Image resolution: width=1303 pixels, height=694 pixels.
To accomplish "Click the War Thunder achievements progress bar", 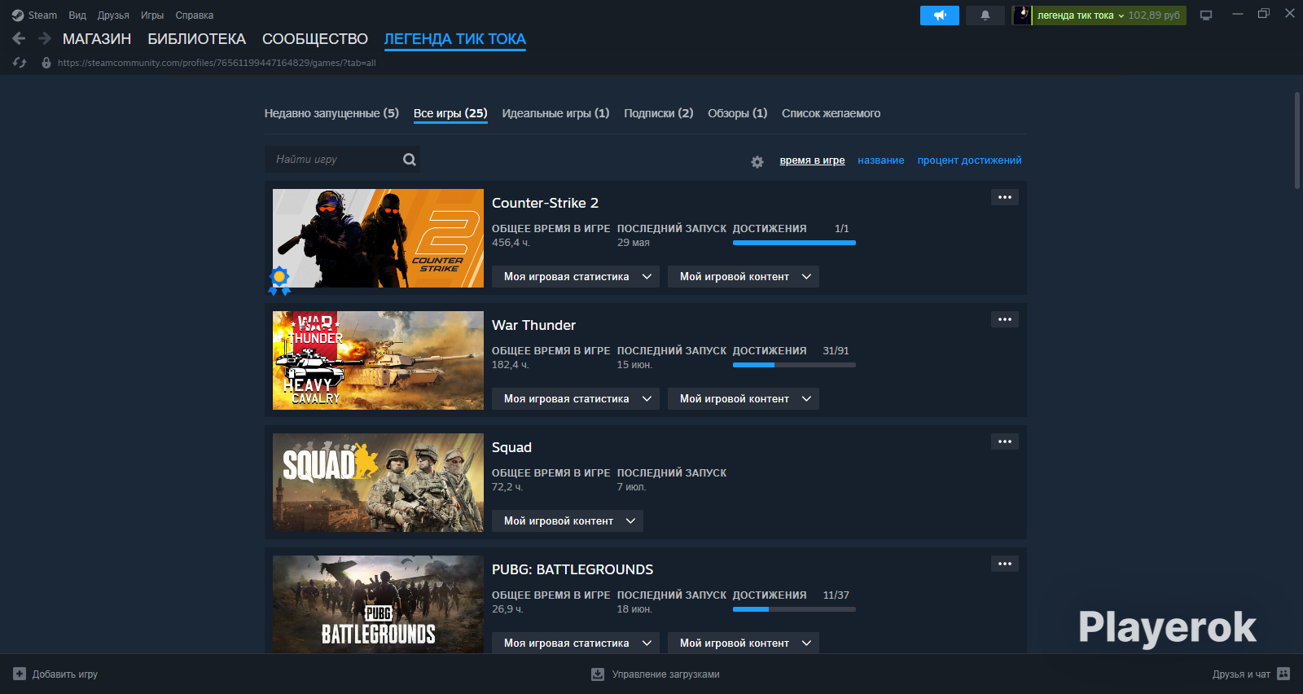I will pos(794,365).
